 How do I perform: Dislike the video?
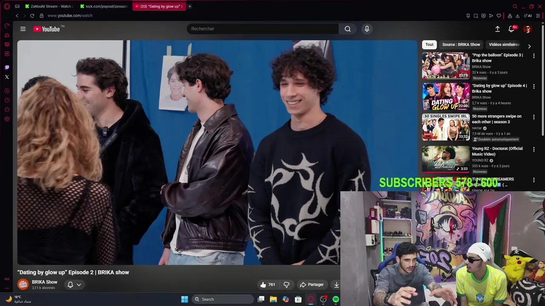287,285
